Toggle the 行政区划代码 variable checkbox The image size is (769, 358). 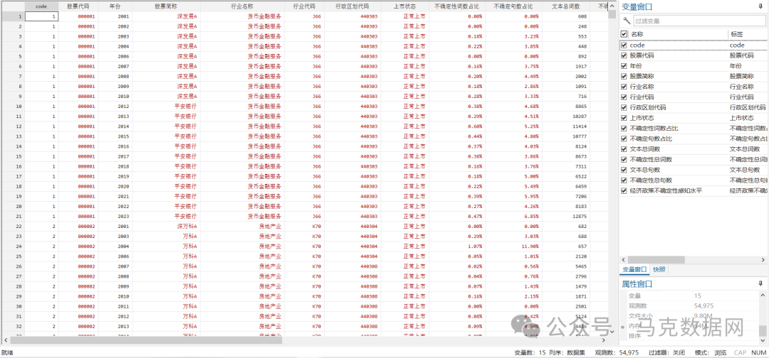624,107
